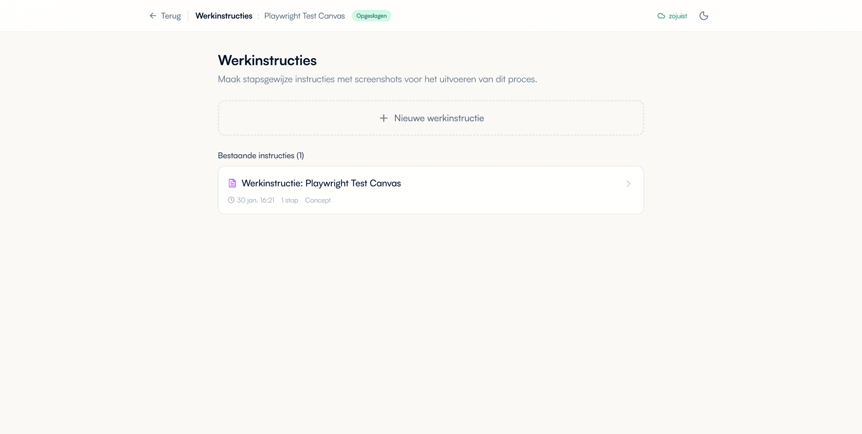Click the back arrow icon
This screenshot has height=434, width=862.
(153, 16)
